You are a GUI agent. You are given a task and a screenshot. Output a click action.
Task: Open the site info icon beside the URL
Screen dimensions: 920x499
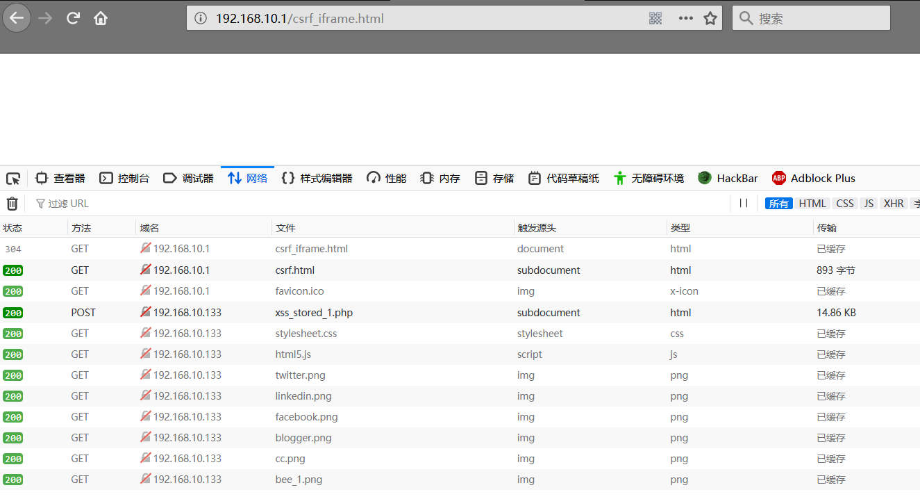201,19
